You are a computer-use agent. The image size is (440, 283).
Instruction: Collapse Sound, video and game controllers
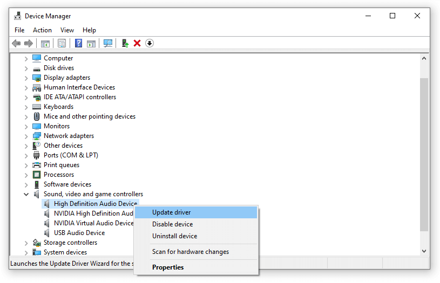click(26, 194)
